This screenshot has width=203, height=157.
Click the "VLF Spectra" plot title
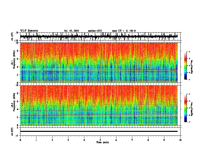click(29, 31)
